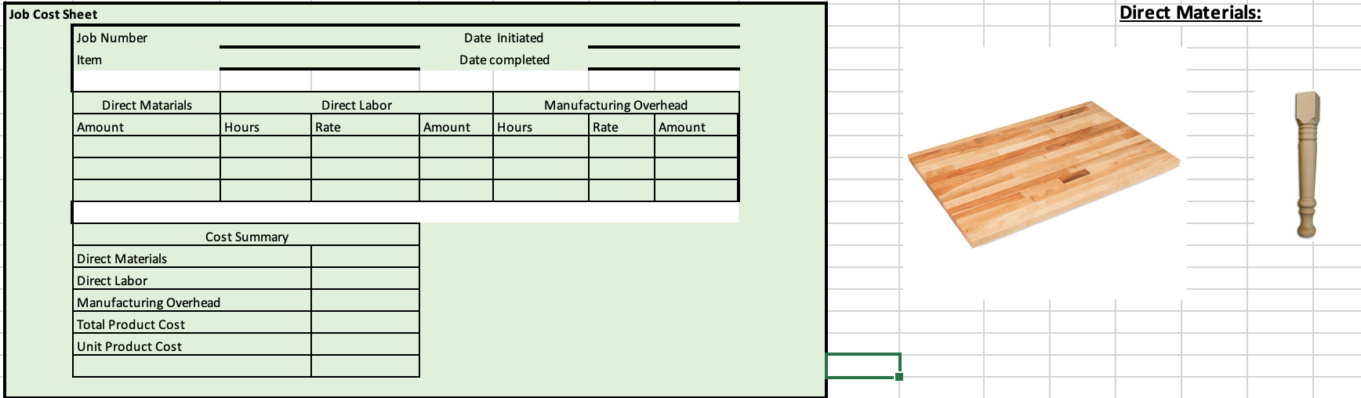Select value cell next to Unit Product Cost
The height and width of the screenshot is (398, 1361).
(365, 346)
